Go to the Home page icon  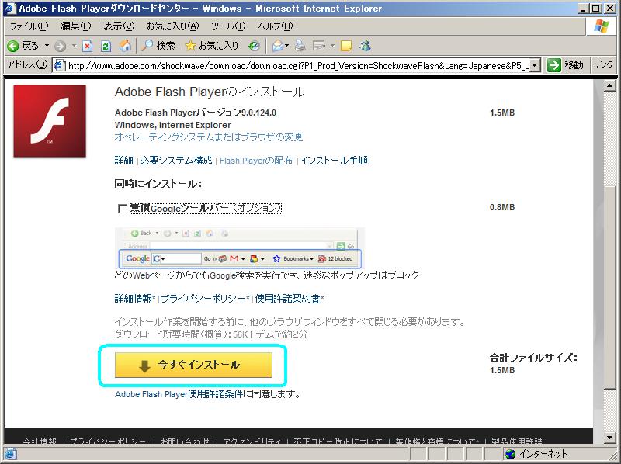(125, 46)
